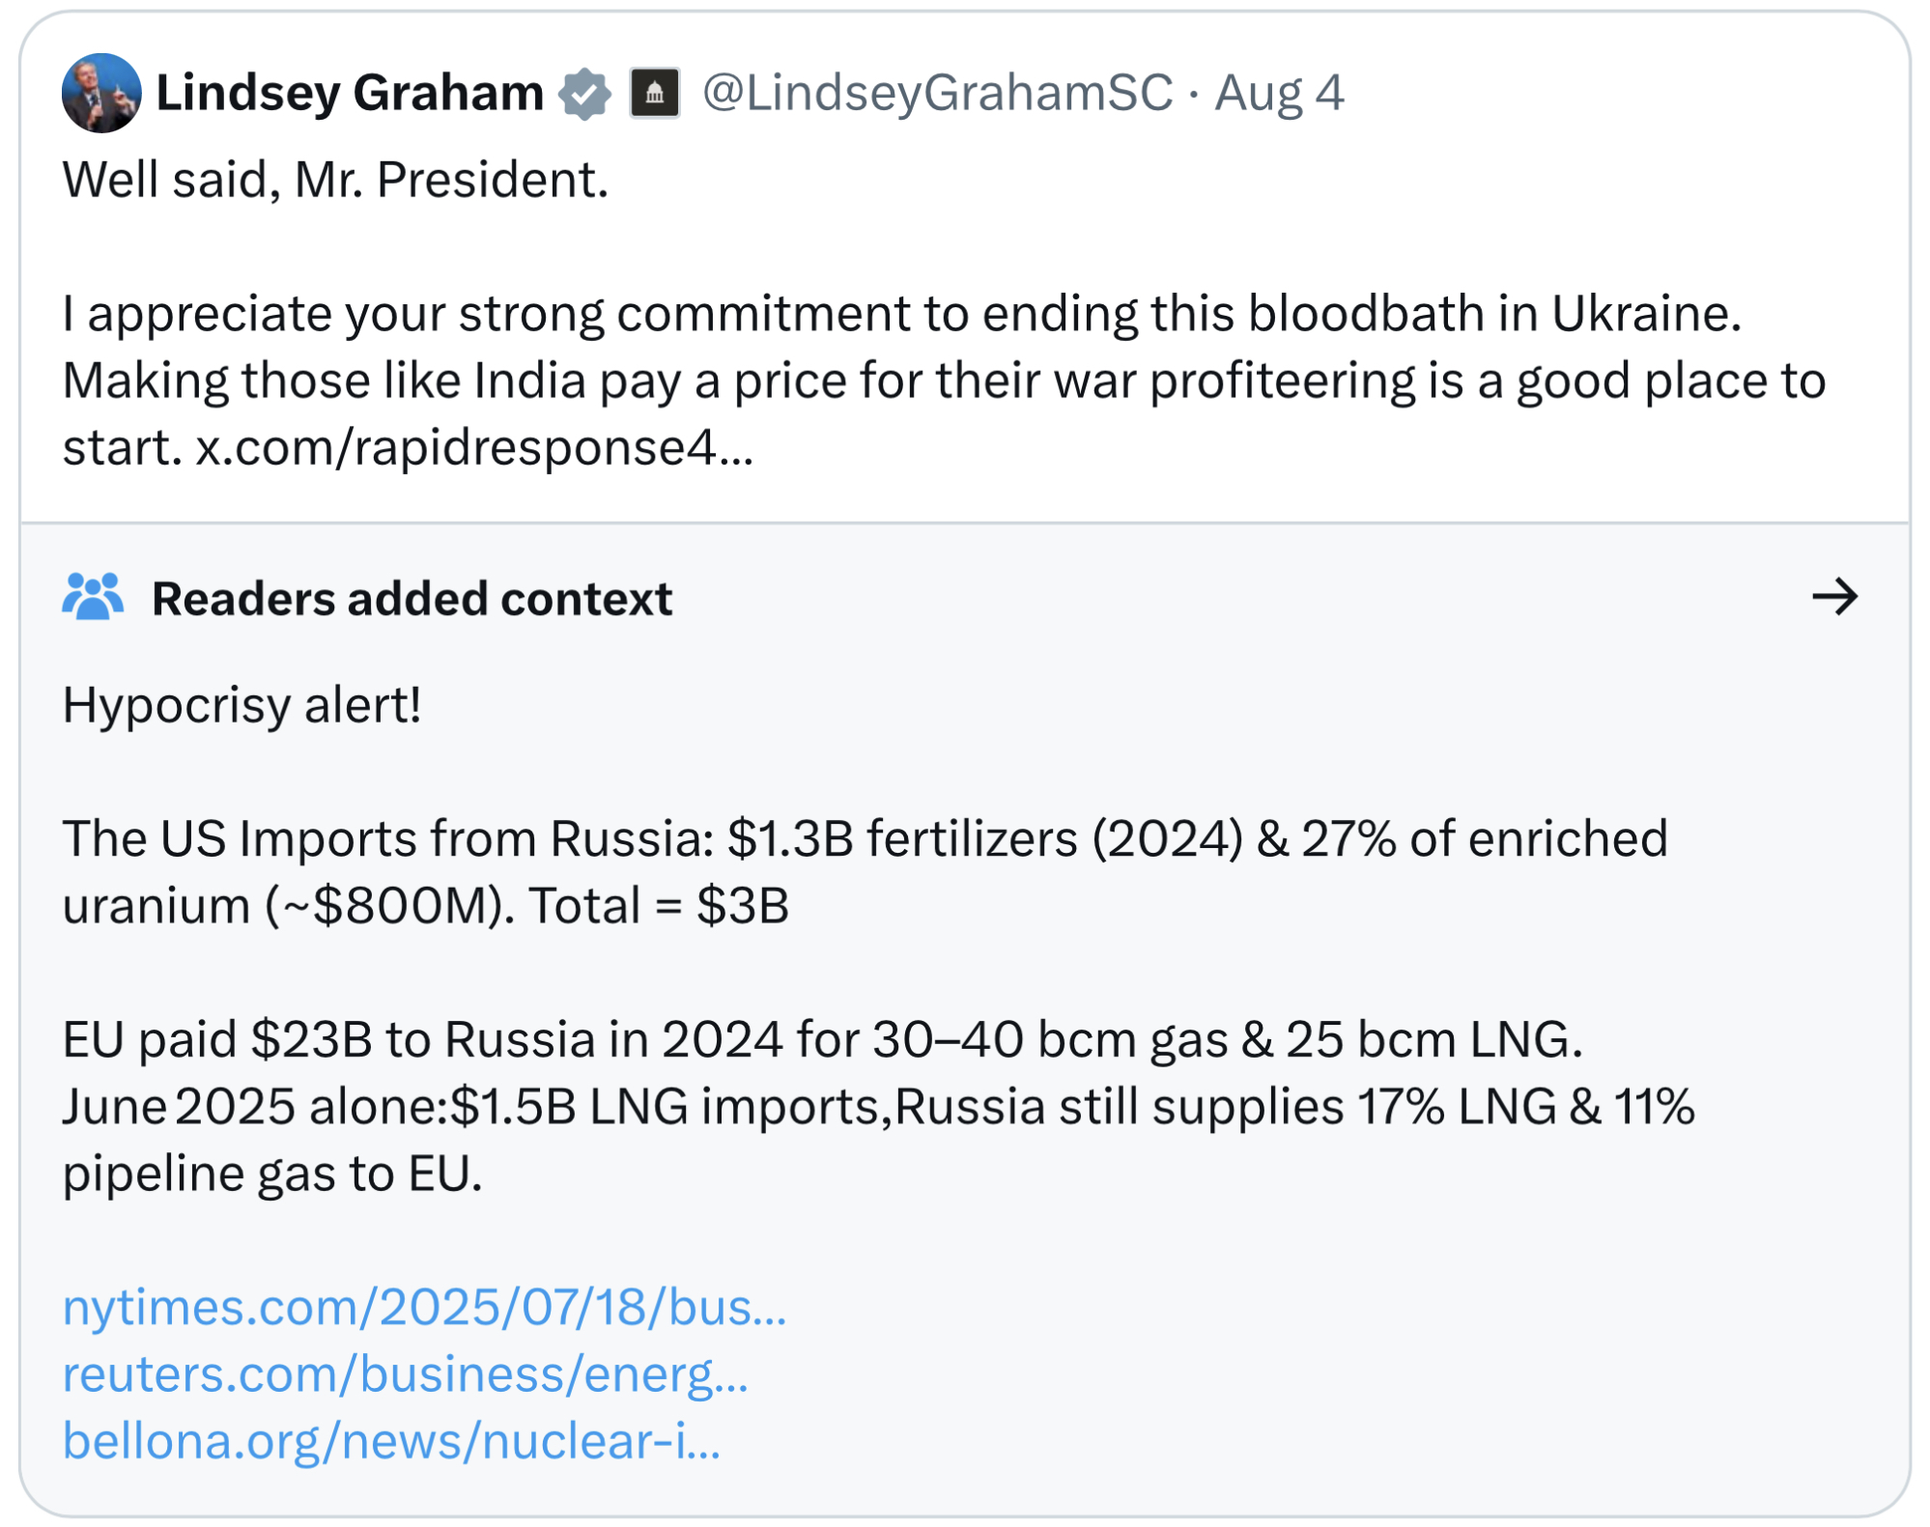
Task: Click Lindsey Graham's profile avatar
Action: [x=101, y=93]
